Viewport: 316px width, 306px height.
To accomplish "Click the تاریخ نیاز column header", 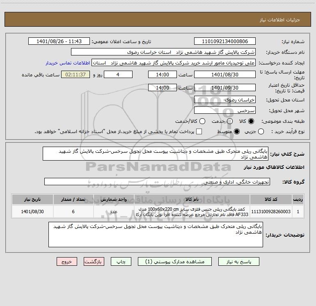I will pos(32,200).
